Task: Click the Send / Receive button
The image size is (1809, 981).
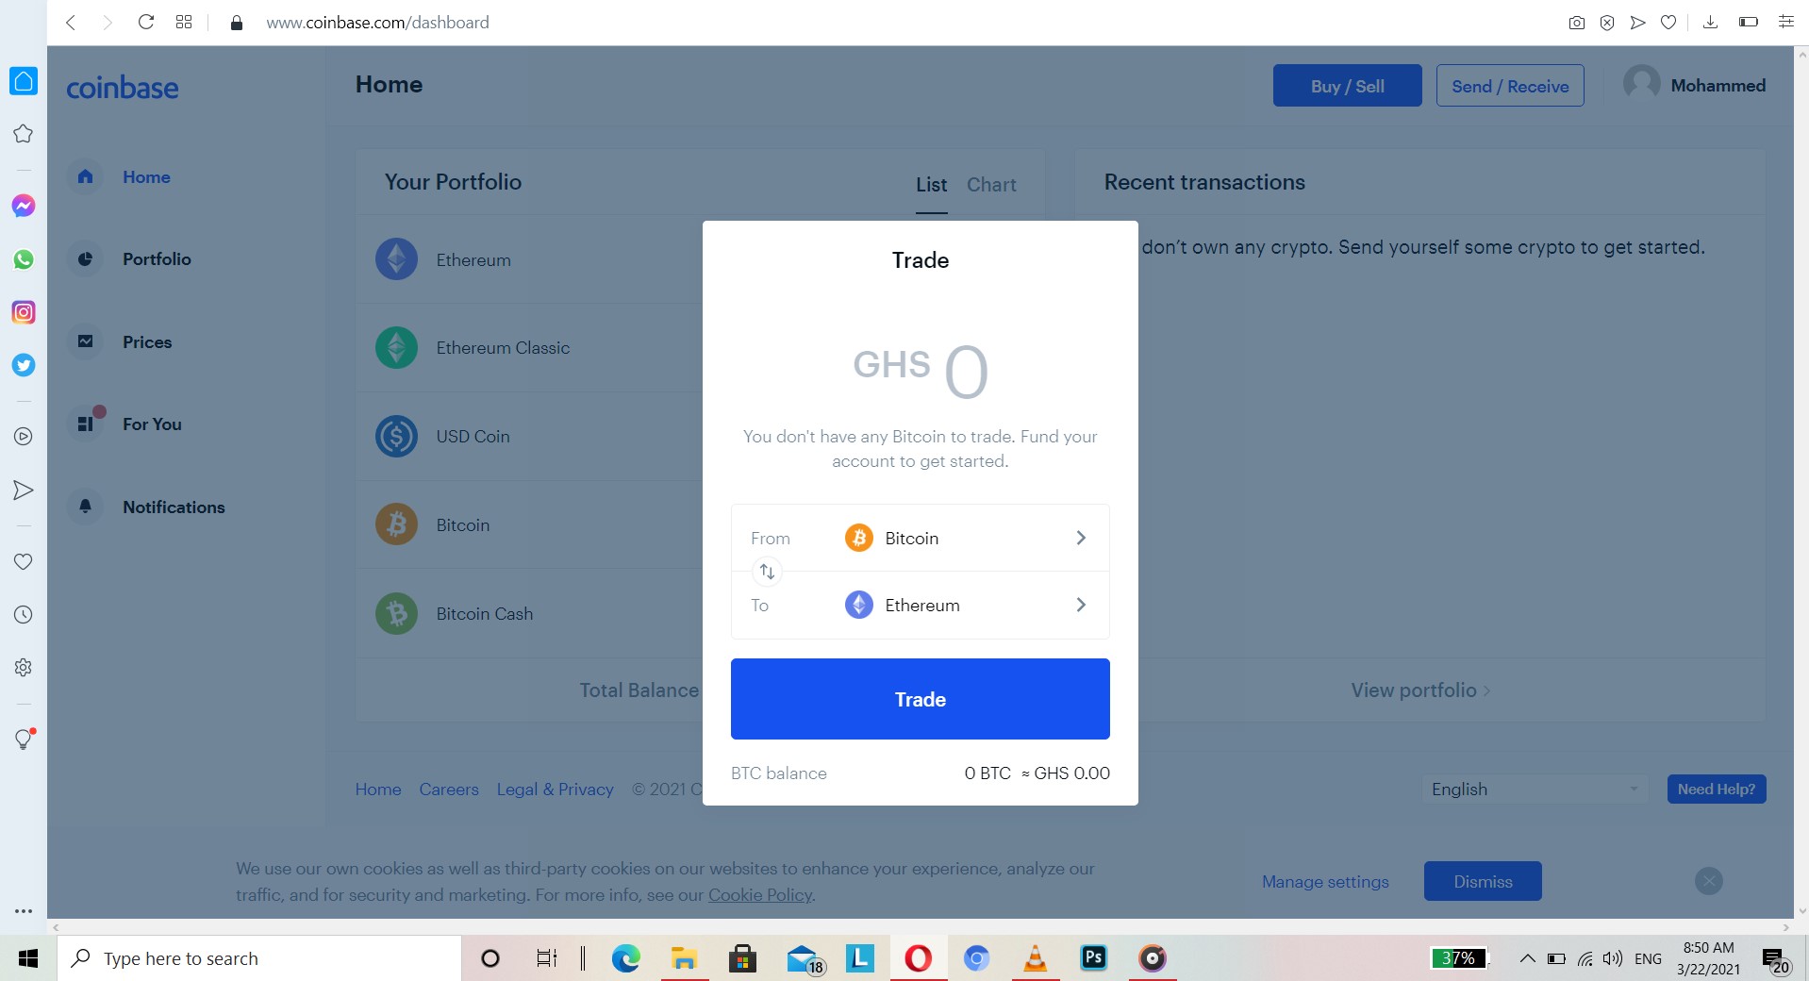Action: 1510,86
